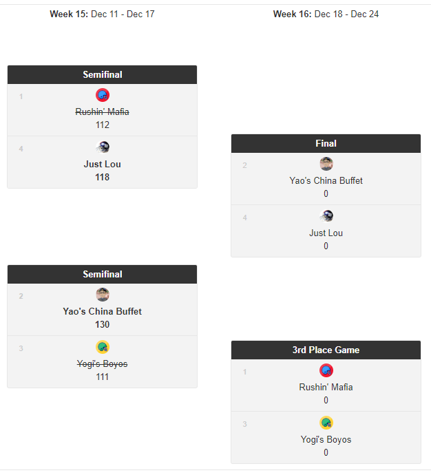Viewport: 431px width, 475px height.
Task: Click Yao's China Buffet avatar in Semifinal
Action: [103, 295]
